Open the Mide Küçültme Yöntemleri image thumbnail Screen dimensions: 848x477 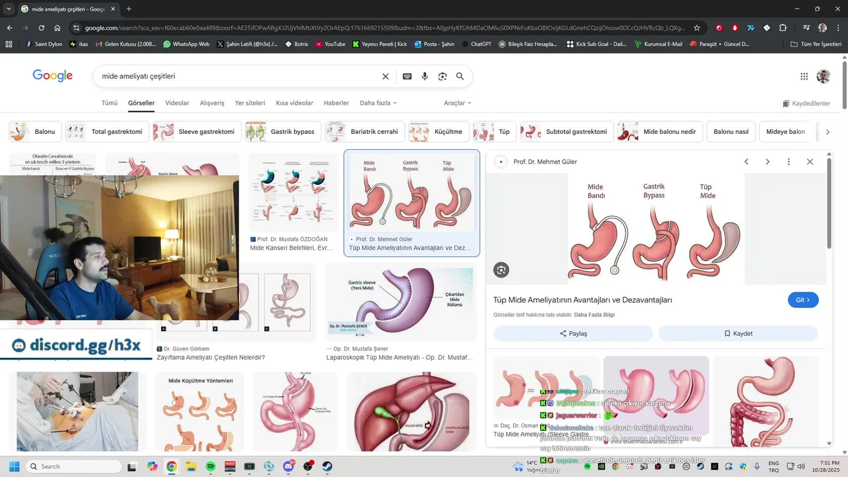coord(200,411)
